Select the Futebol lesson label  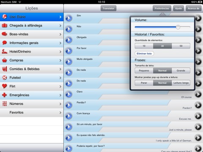tap(15, 78)
